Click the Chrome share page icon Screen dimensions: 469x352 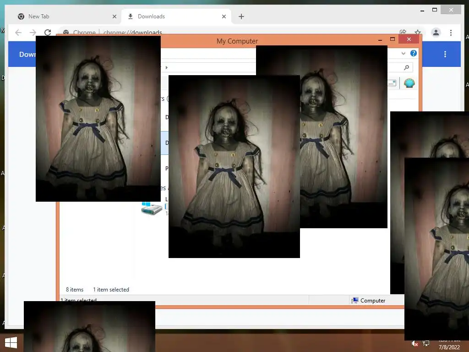tap(403, 32)
